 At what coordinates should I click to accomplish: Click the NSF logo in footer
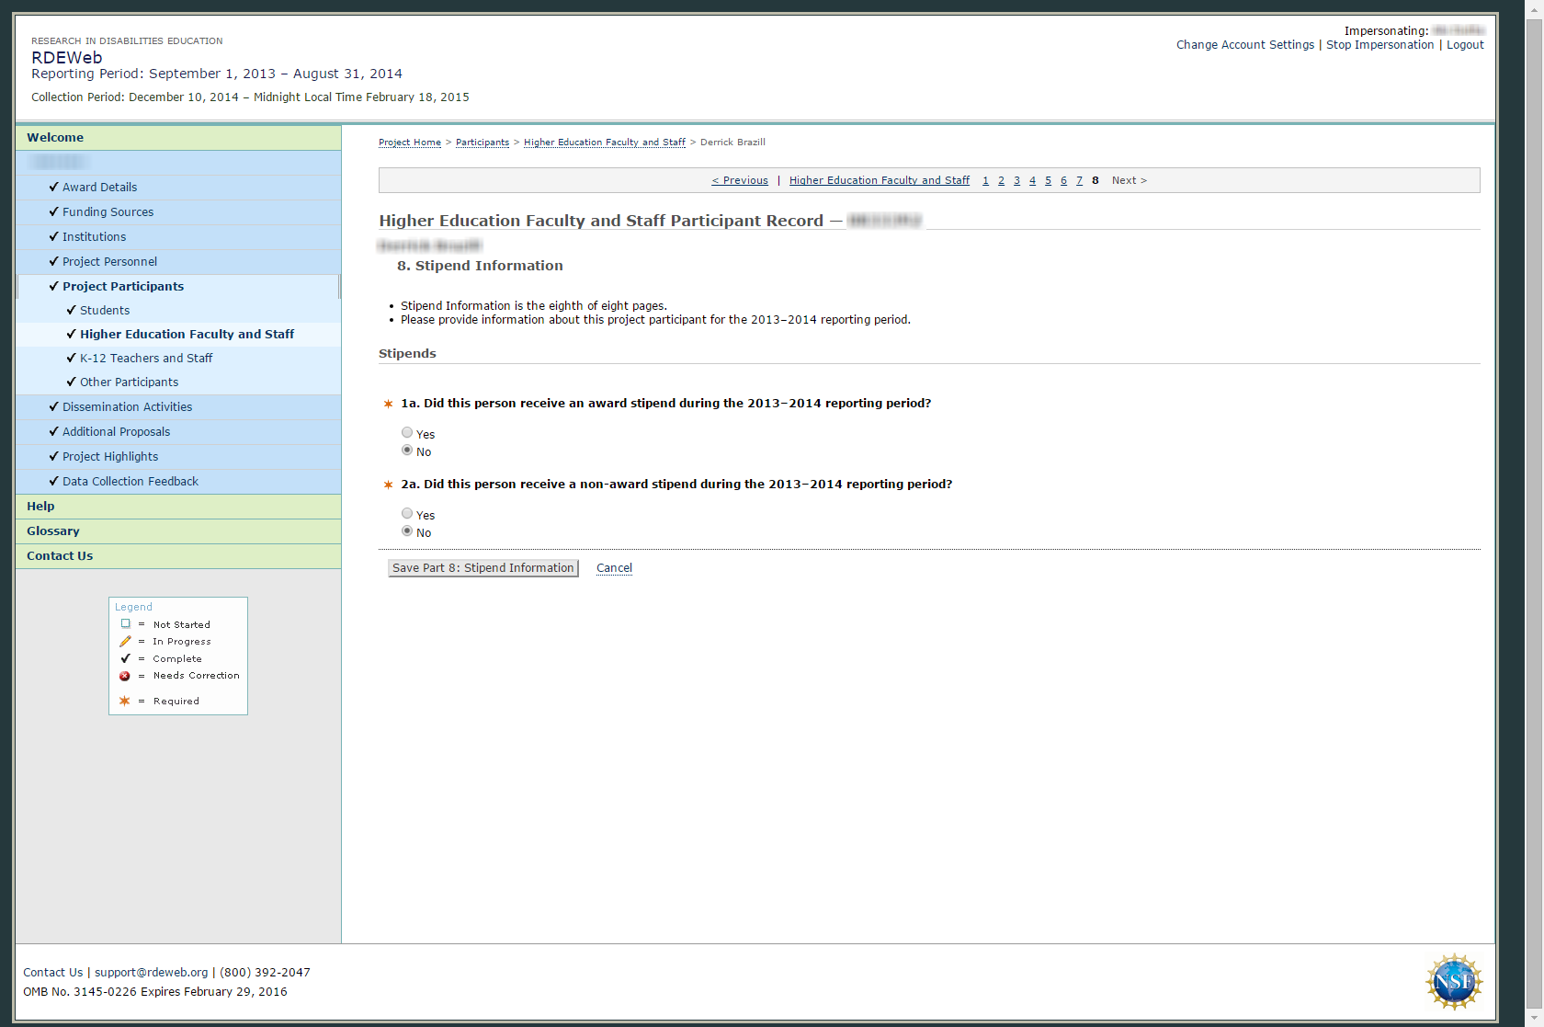pos(1453,981)
